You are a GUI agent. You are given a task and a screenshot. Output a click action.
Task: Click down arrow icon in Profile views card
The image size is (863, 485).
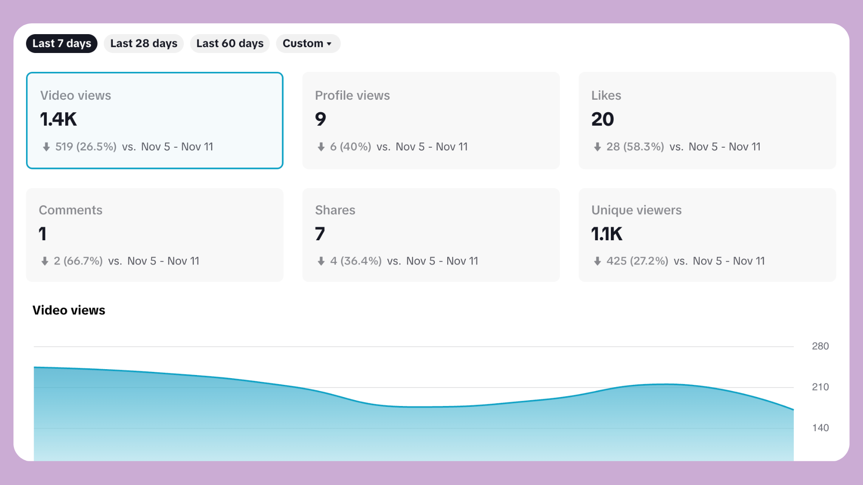click(x=321, y=147)
